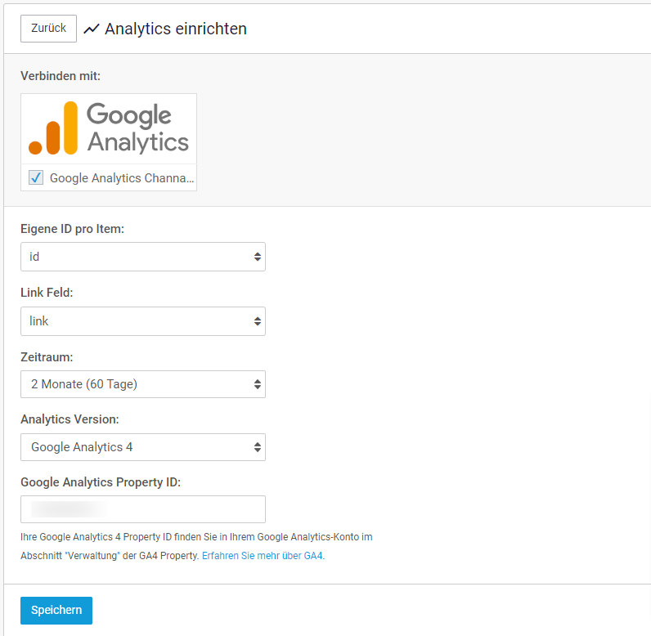Click the Google Analytics wordmark in the card
The width and height of the screenshot is (651, 636).
coord(138,128)
